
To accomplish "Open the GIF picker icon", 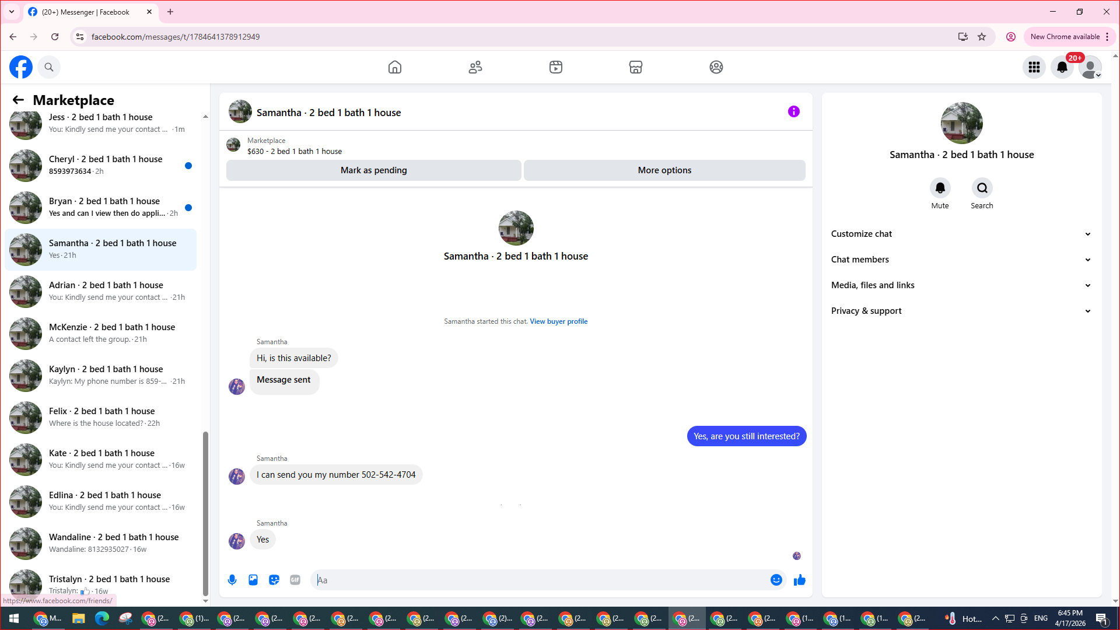I will coord(295,580).
